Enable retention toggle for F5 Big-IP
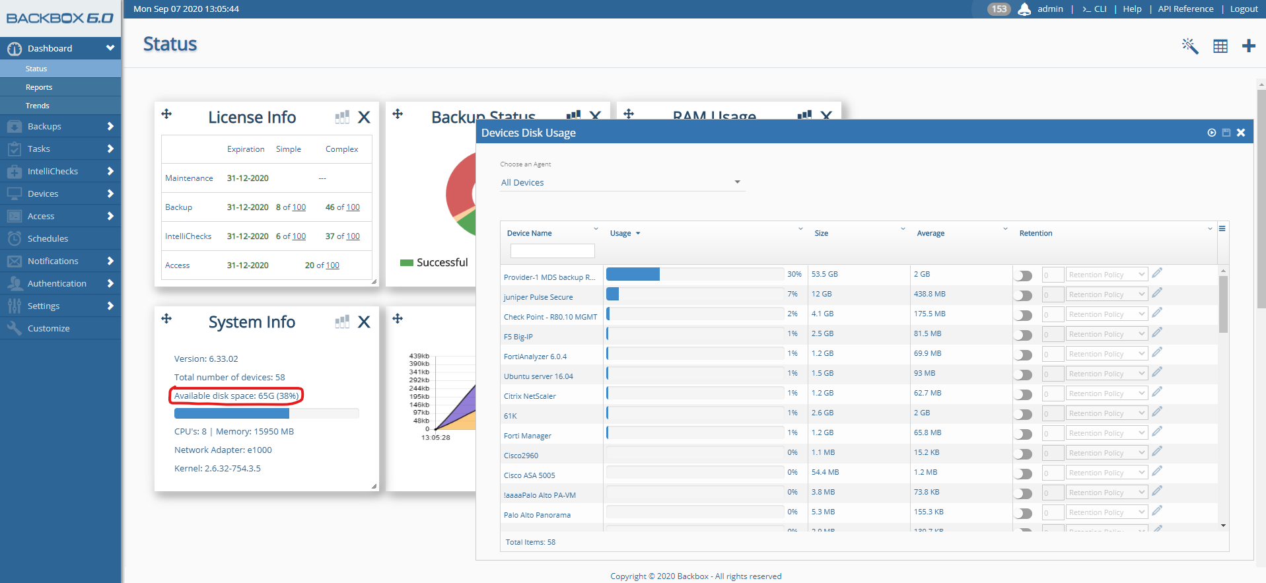Image resolution: width=1266 pixels, height=583 pixels. (1023, 335)
